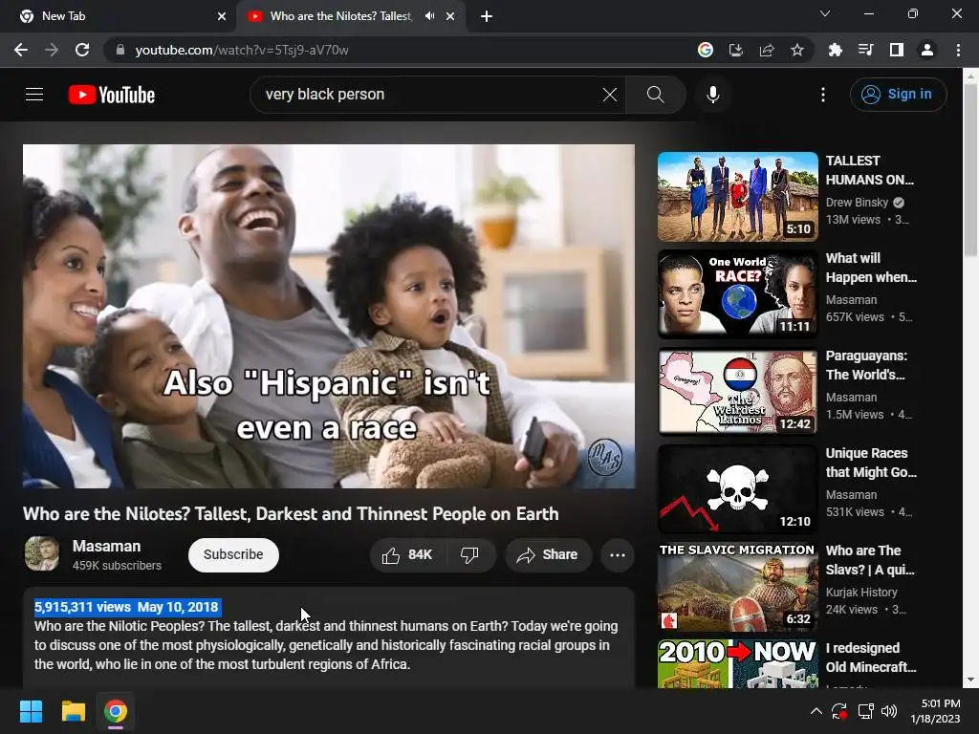979x734 pixels.
Task: Open 'Who are The Slavs?' video title
Action: coord(870,560)
